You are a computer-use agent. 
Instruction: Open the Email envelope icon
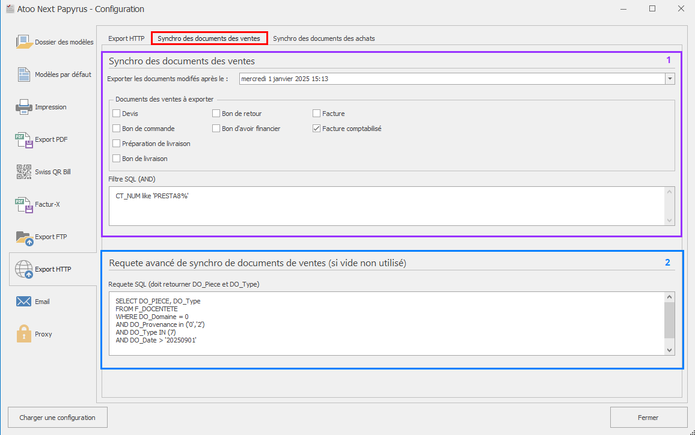click(x=24, y=302)
